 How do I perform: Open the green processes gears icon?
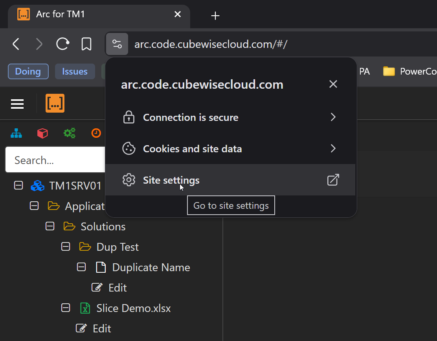coord(70,133)
